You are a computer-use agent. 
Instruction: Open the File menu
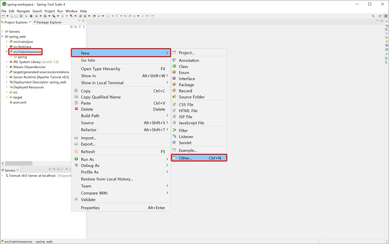pos(4,11)
